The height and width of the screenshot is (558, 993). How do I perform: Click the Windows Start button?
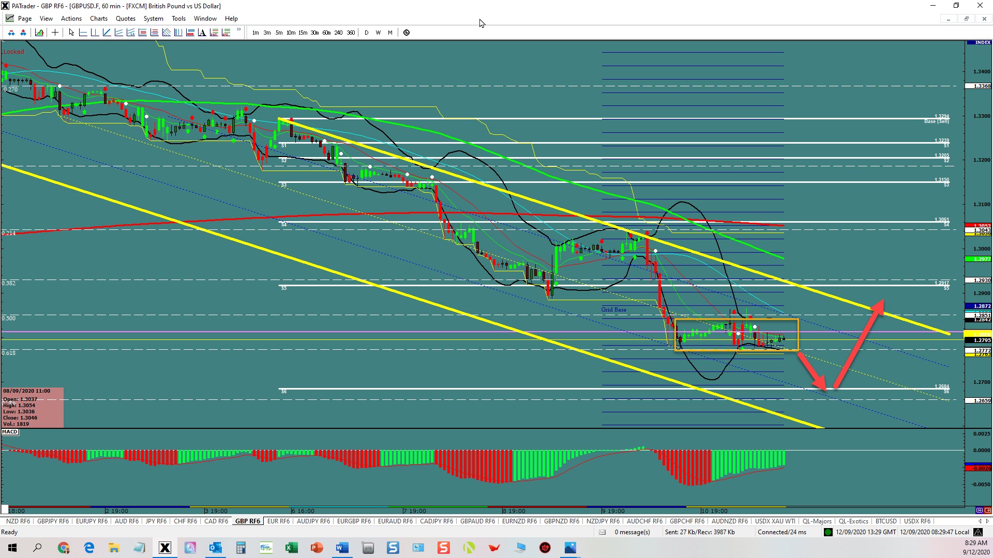(12, 548)
